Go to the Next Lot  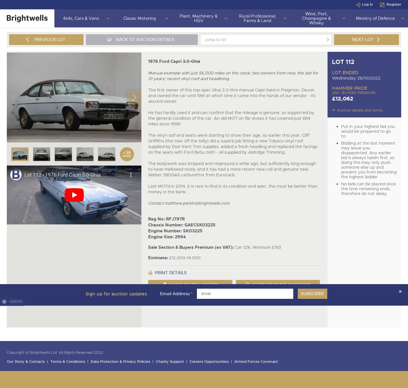click(366, 40)
